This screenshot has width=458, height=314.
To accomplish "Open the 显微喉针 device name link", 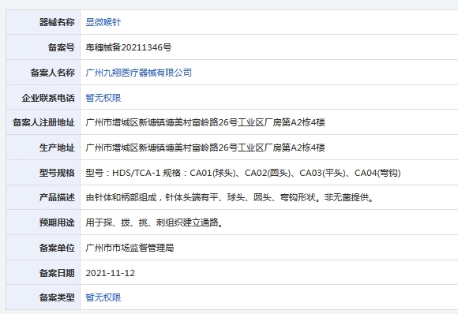I will pyautogui.click(x=103, y=22).
